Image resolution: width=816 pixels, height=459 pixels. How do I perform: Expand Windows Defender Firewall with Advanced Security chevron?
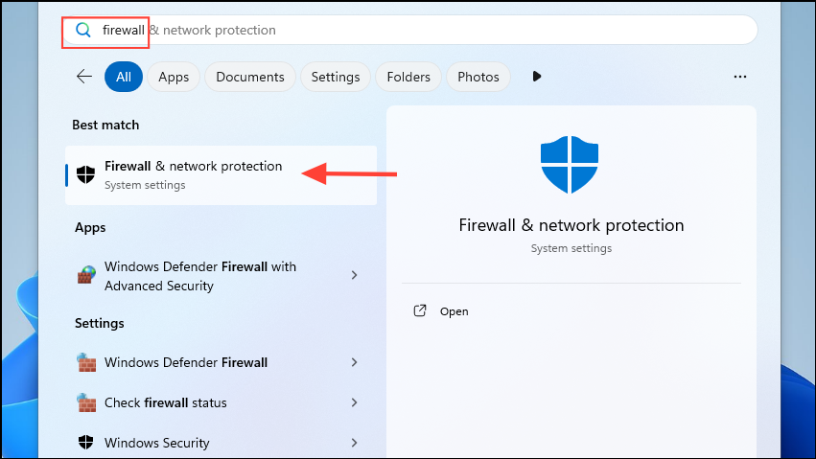(x=354, y=276)
